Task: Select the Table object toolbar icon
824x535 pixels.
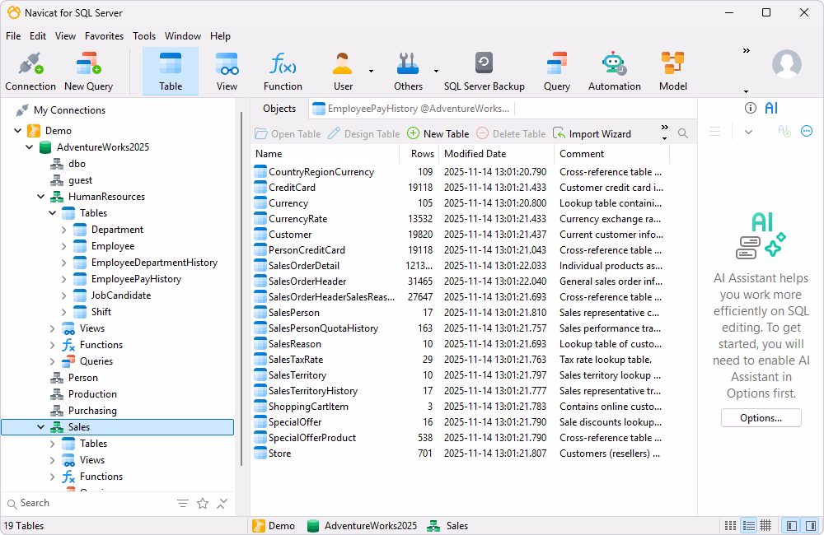Action: click(171, 72)
